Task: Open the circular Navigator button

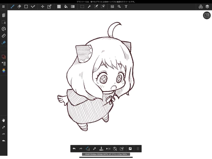Action: (x=207, y=15)
